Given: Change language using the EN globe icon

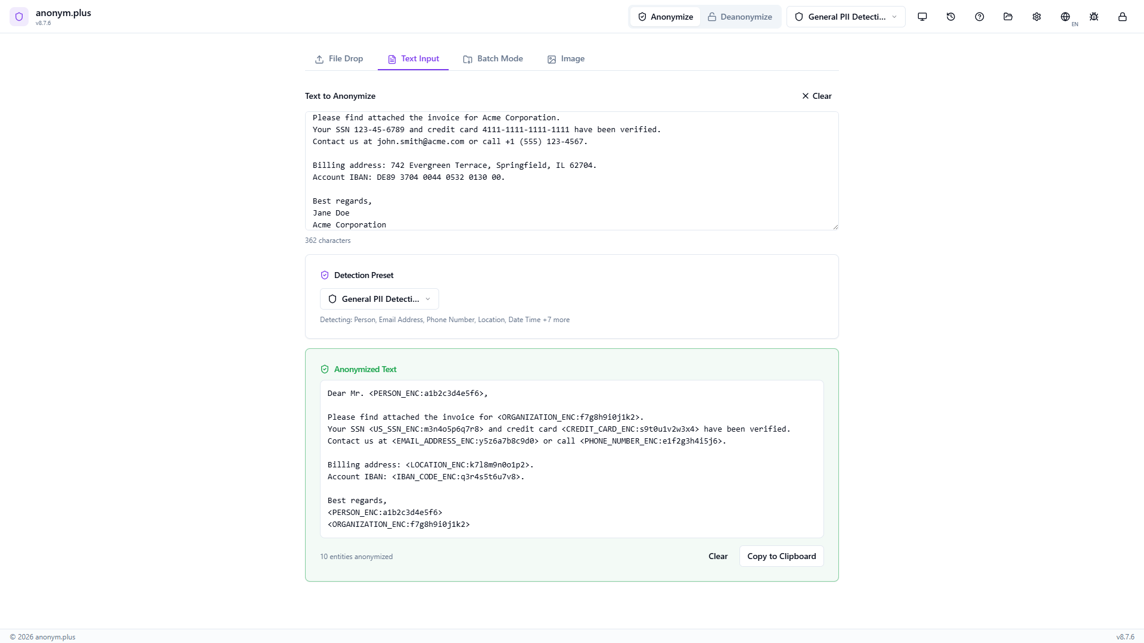Looking at the screenshot, I should coord(1066,17).
